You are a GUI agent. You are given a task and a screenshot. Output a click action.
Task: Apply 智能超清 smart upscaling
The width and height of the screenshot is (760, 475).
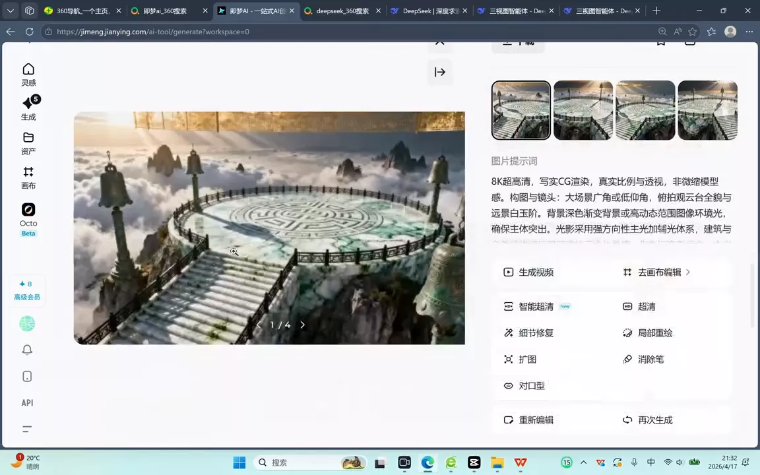click(x=537, y=306)
